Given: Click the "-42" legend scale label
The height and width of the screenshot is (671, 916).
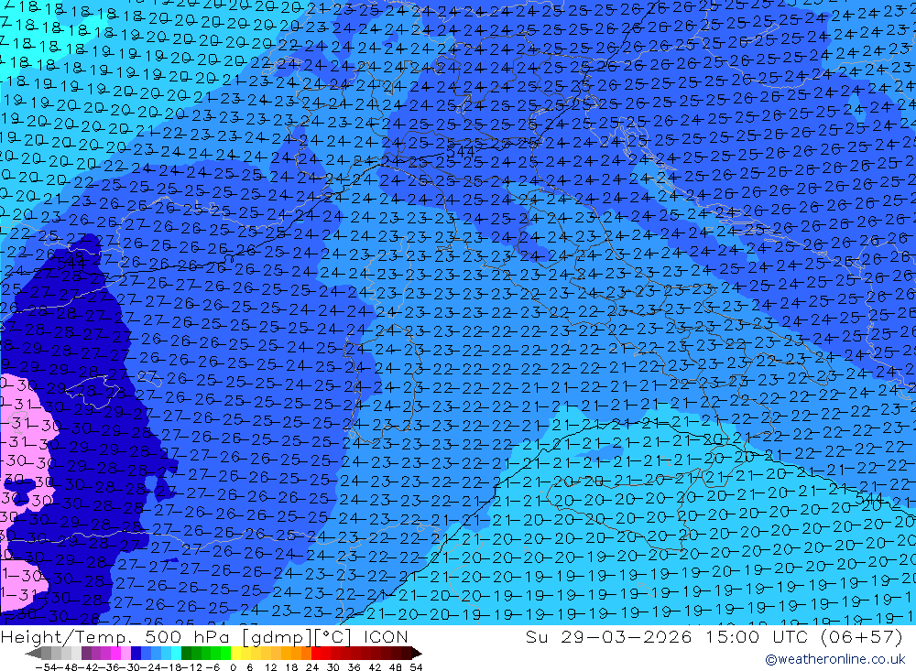Looking at the screenshot, I should [90, 667].
